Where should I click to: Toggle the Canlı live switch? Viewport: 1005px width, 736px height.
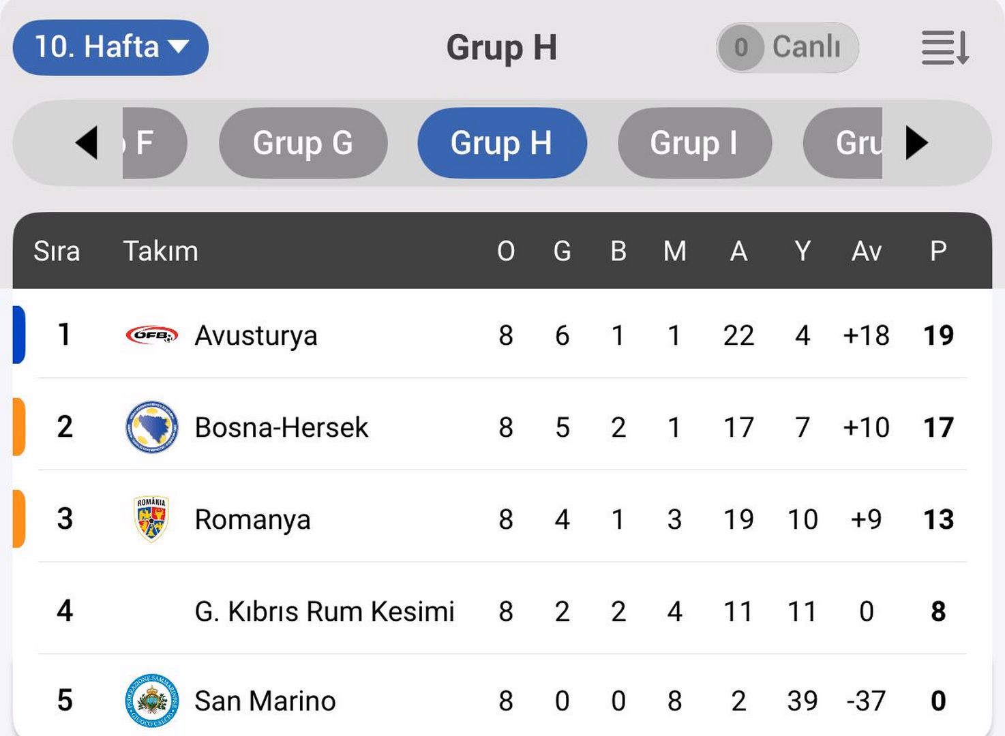point(787,48)
